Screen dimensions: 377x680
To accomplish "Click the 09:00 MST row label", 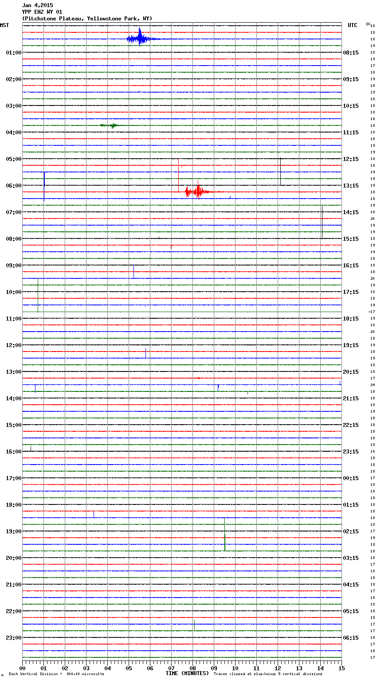I will coord(13,266).
